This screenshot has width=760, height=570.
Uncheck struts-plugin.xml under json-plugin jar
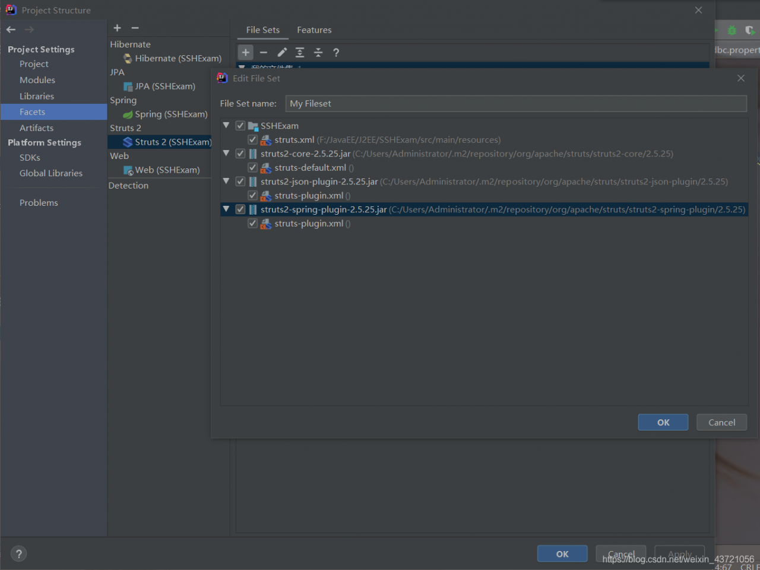coord(253,196)
